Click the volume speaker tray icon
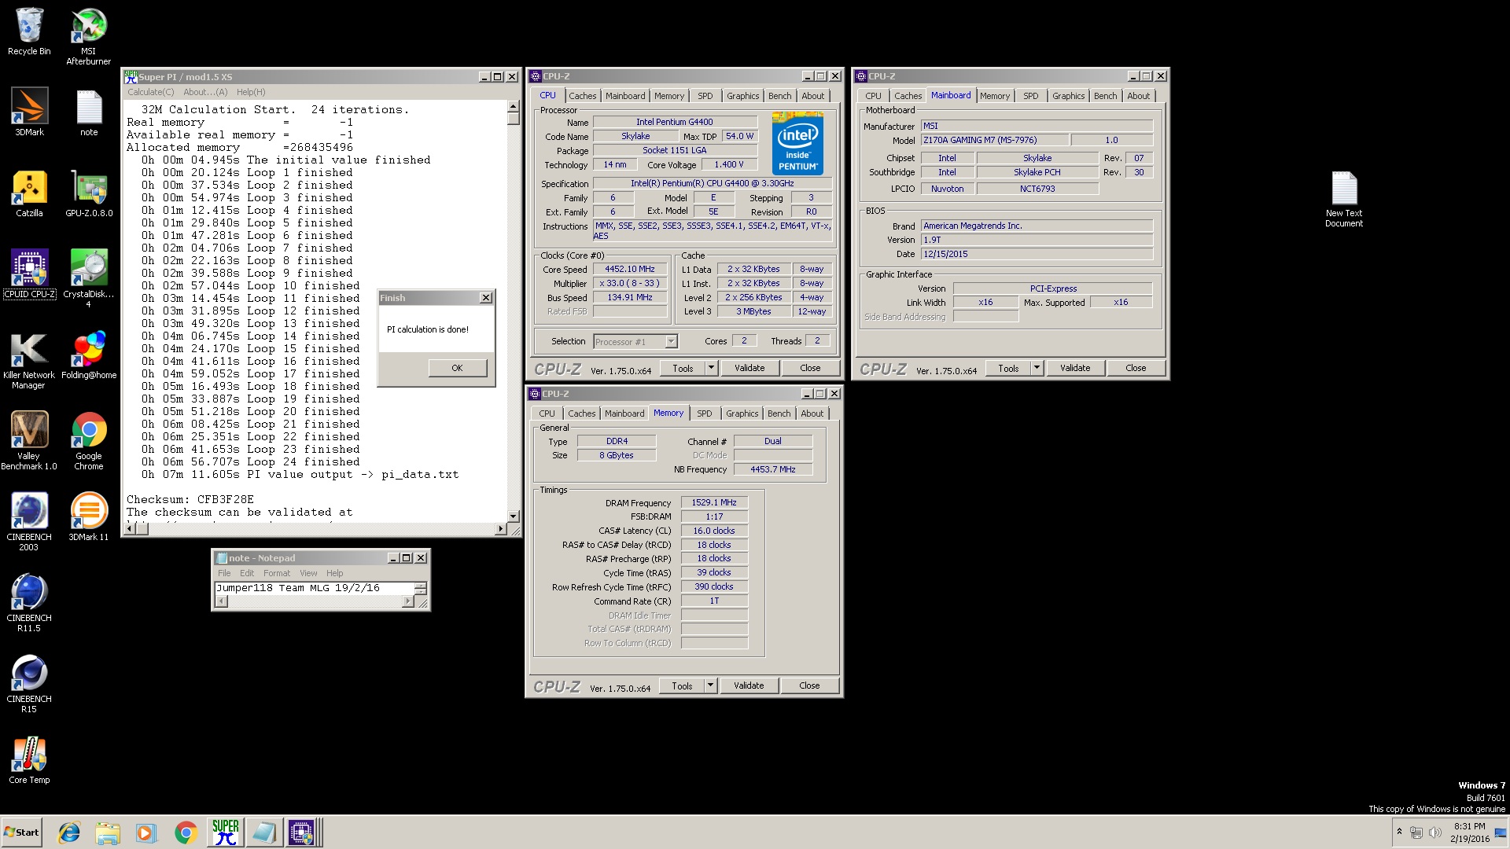This screenshot has height=849, width=1510. point(1434,832)
